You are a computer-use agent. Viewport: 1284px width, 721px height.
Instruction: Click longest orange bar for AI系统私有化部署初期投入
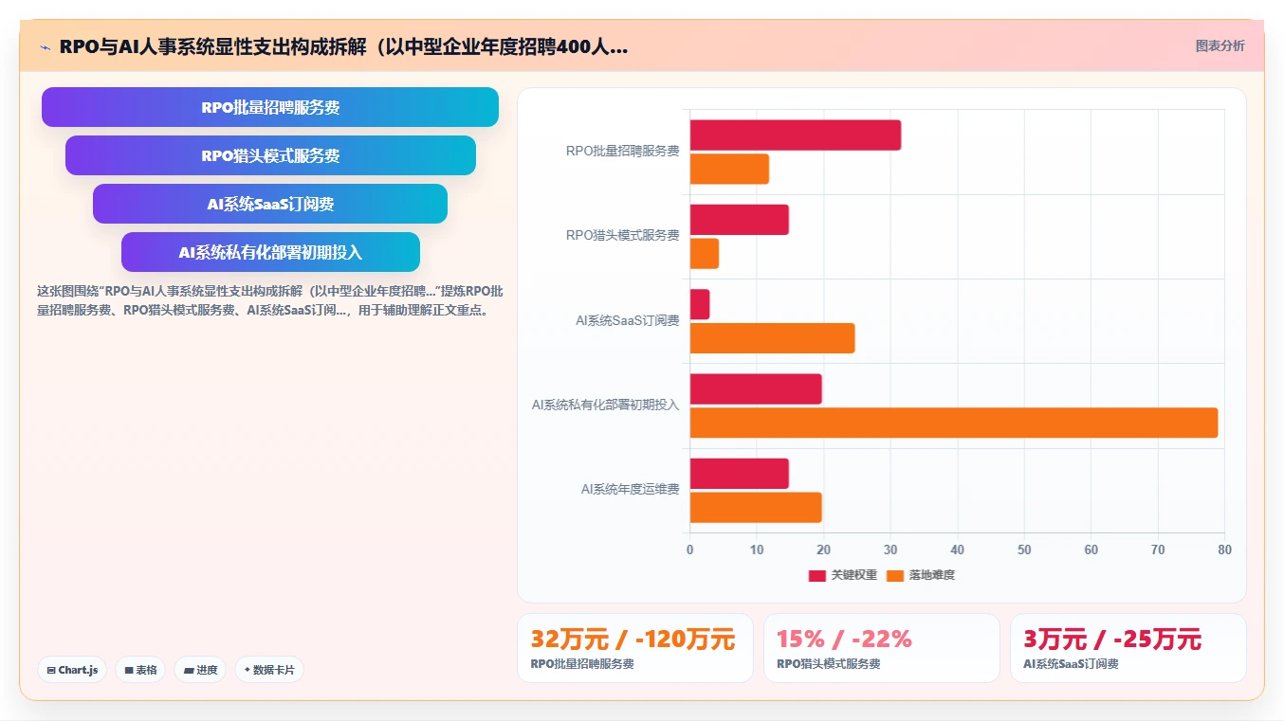click(954, 423)
